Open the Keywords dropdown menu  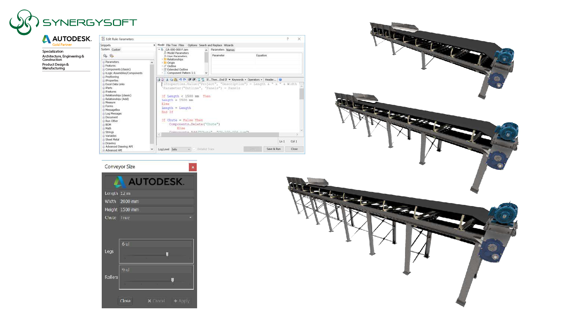(x=239, y=79)
